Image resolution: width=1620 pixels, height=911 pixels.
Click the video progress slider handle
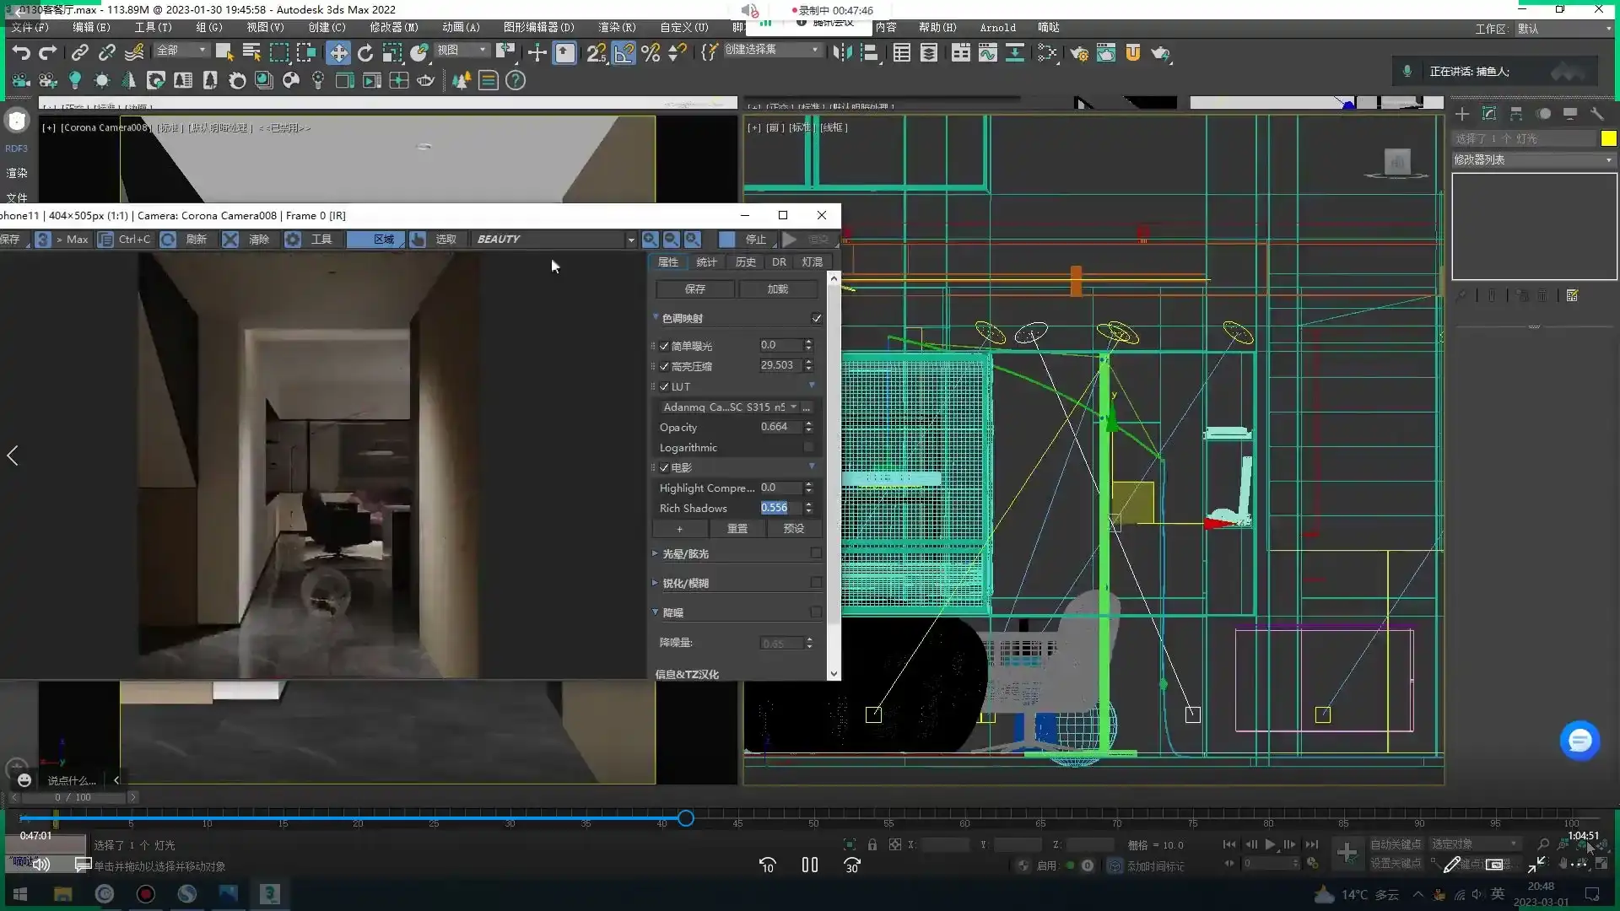(x=686, y=818)
